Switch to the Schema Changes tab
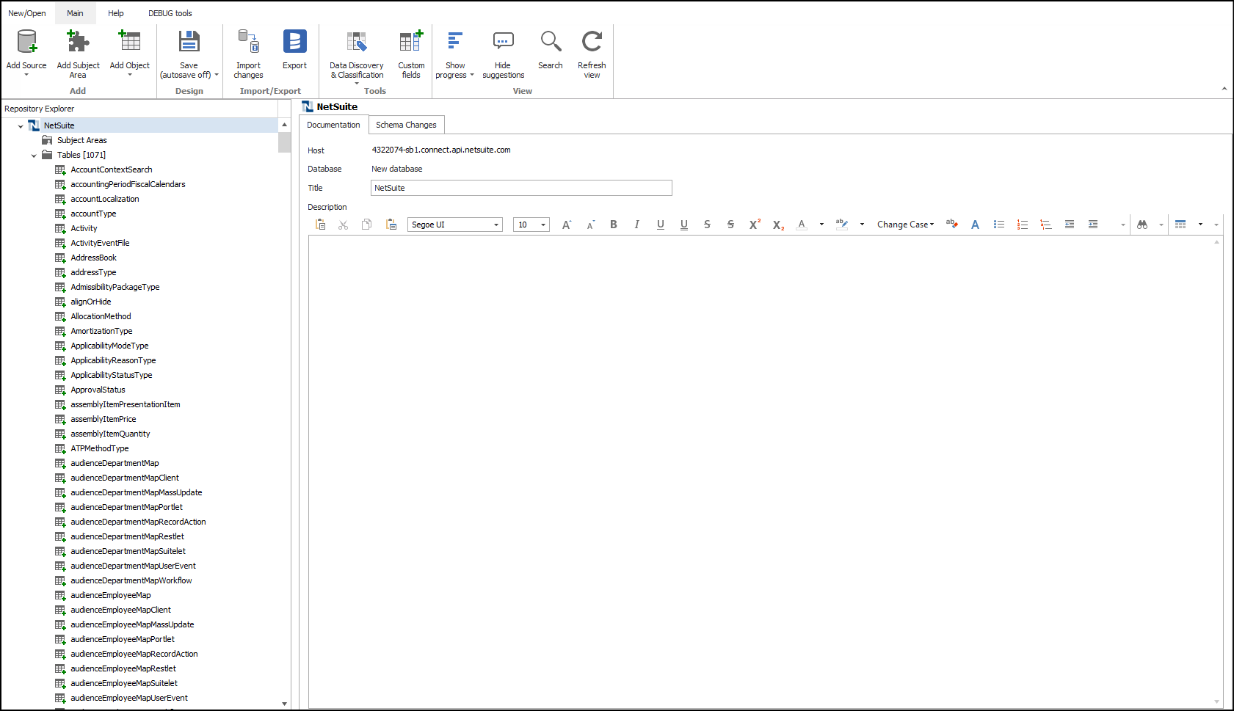The image size is (1234, 711). (406, 125)
